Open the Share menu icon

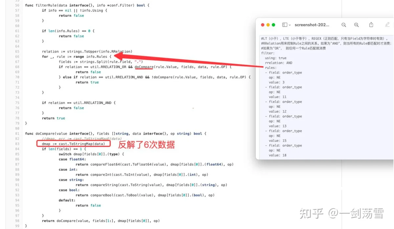click(x=371, y=25)
